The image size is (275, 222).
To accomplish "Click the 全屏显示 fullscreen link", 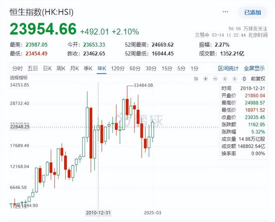I will point(254,69).
